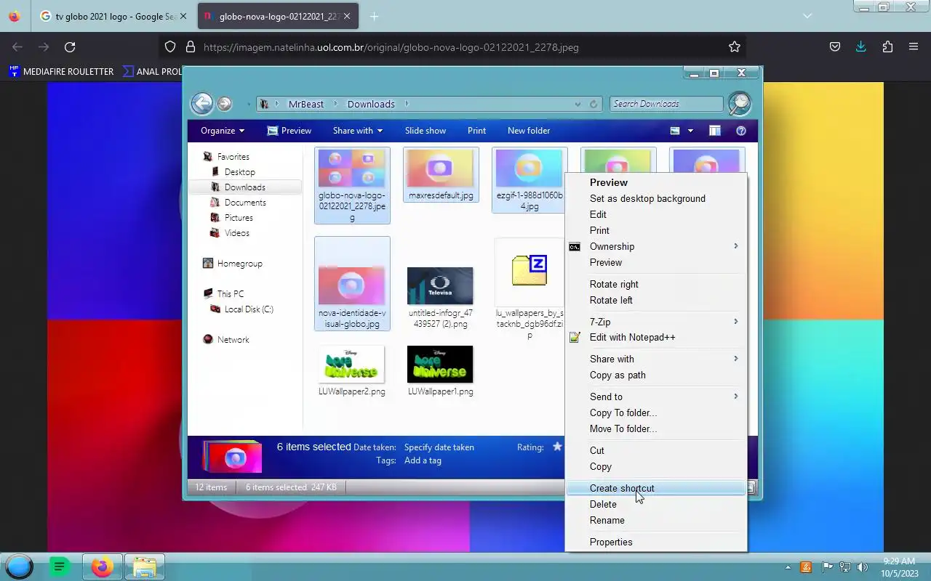Click Specify date taken link

click(439, 447)
